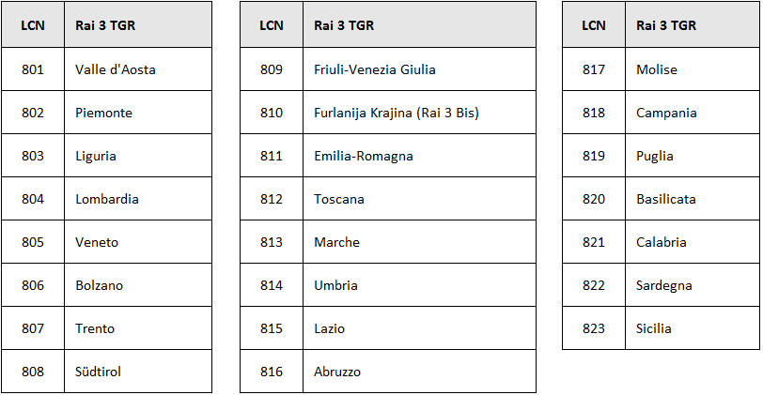
Task: Select the Piemonte region entry
Action: tap(103, 113)
